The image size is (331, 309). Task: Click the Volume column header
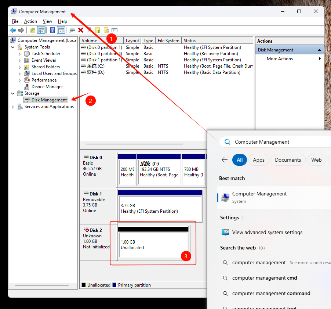[x=102, y=40]
